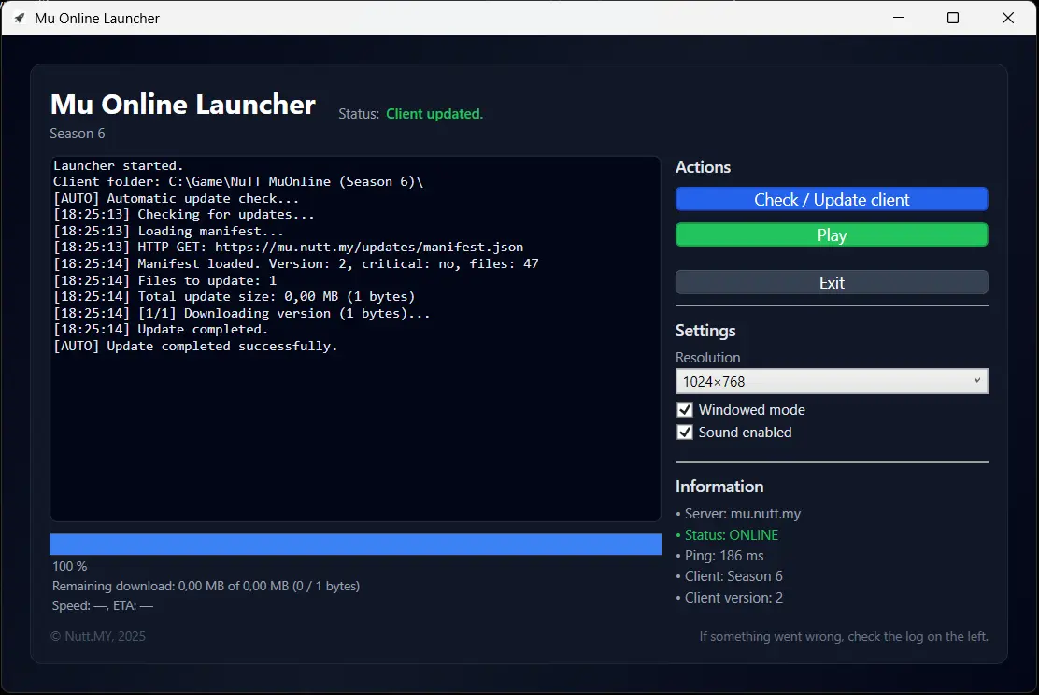Screen dimensions: 1039x695
Task: Select the "Checking for updates..." log line
Action: pyautogui.click(x=183, y=215)
